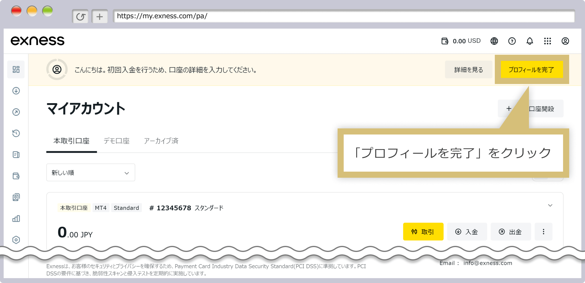Click the yellow 取引 button
This screenshot has width=585, height=283.
tap(423, 232)
